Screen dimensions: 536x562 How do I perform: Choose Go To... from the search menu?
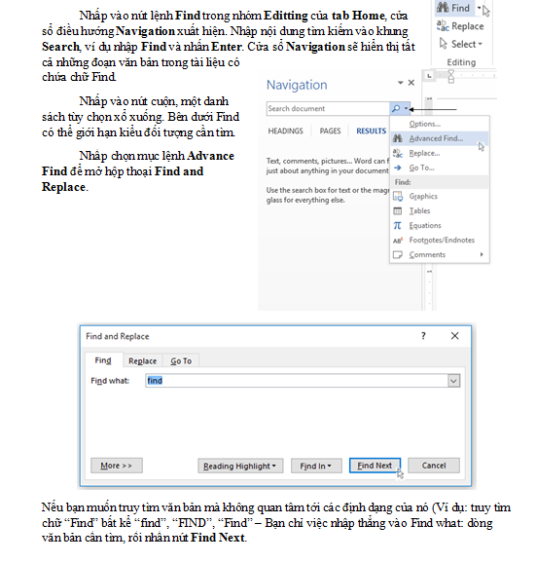[x=440, y=168]
